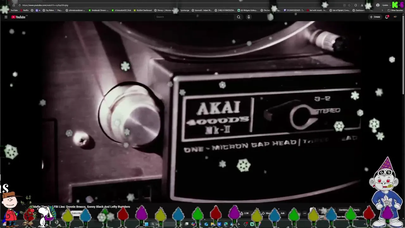This screenshot has height=228, width=405.
Task: Open the Create upload button
Action: [375, 17]
